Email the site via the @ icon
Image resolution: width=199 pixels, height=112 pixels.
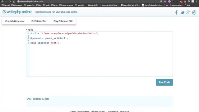pyautogui.click(x=194, y=12)
